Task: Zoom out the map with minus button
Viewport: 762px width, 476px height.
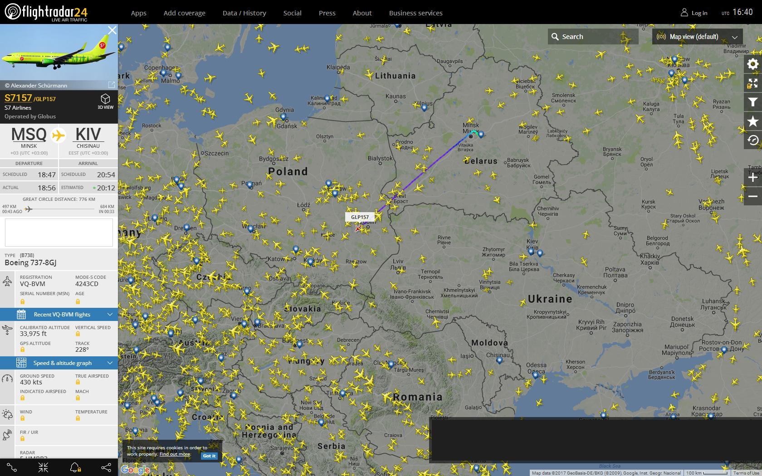Action: click(x=753, y=196)
